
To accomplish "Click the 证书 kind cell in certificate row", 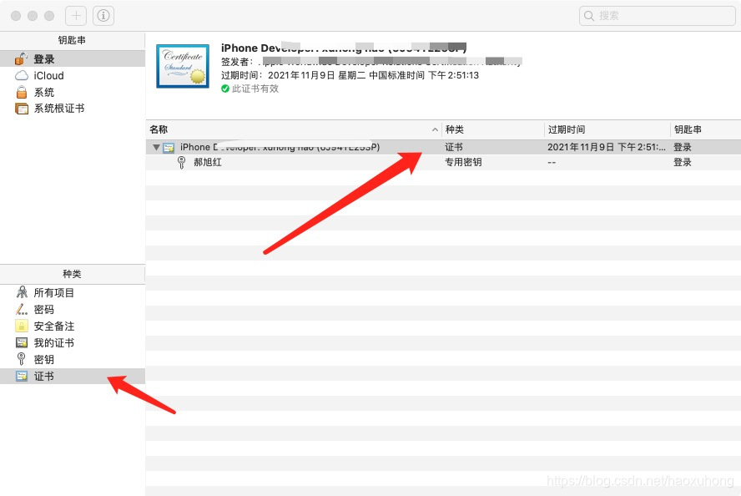I will (454, 147).
